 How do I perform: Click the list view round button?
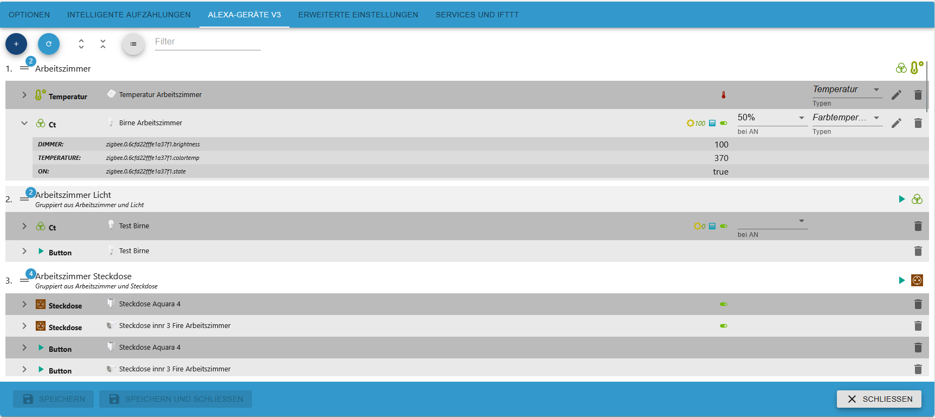click(133, 44)
